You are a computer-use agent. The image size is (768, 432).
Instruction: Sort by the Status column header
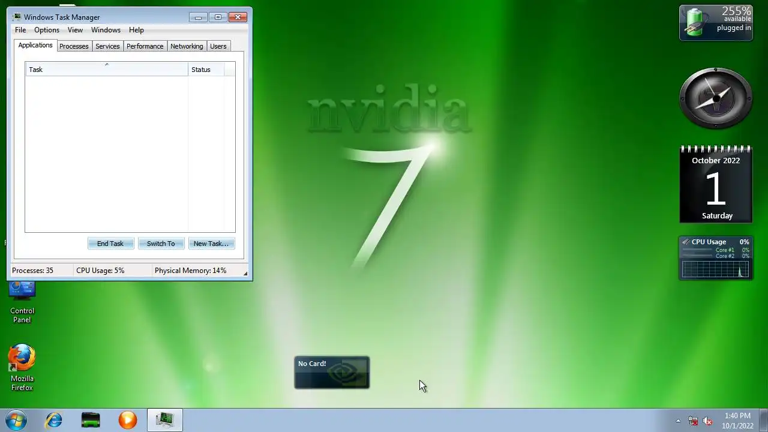pyautogui.click(x=206, y=70)
